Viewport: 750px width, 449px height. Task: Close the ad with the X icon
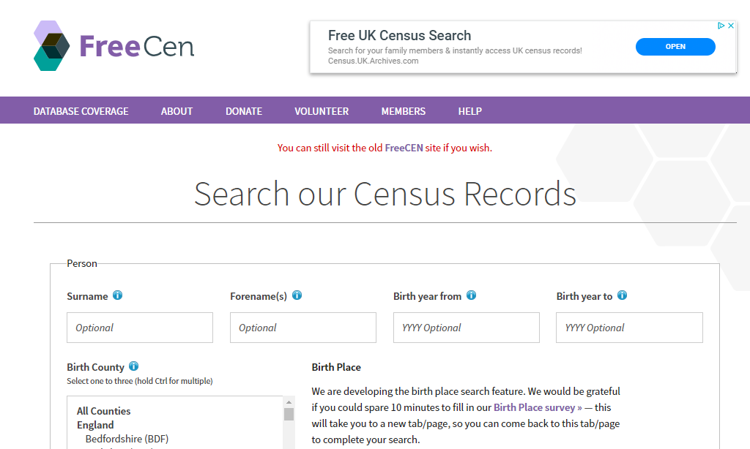[731, 26]
